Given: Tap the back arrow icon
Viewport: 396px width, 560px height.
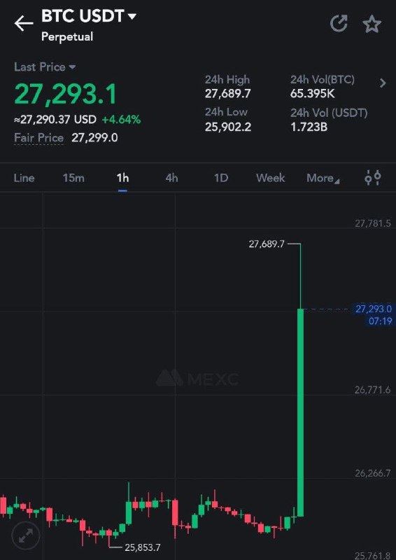Looking at the screenshot, I should (x=24, y=24).
